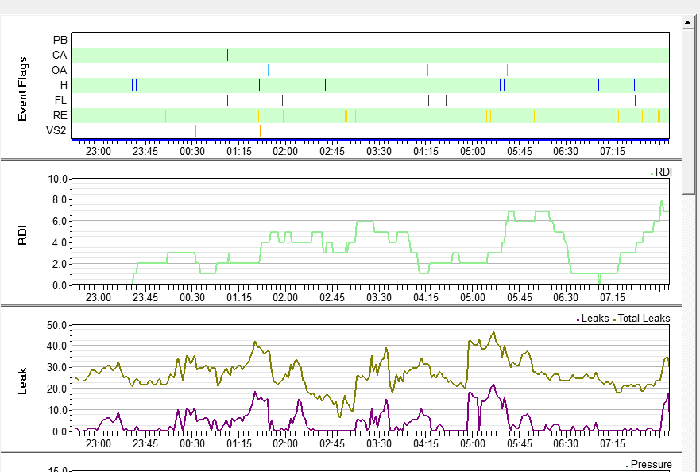
Task: Click the CA event flag row label
Action: (60, 55)
